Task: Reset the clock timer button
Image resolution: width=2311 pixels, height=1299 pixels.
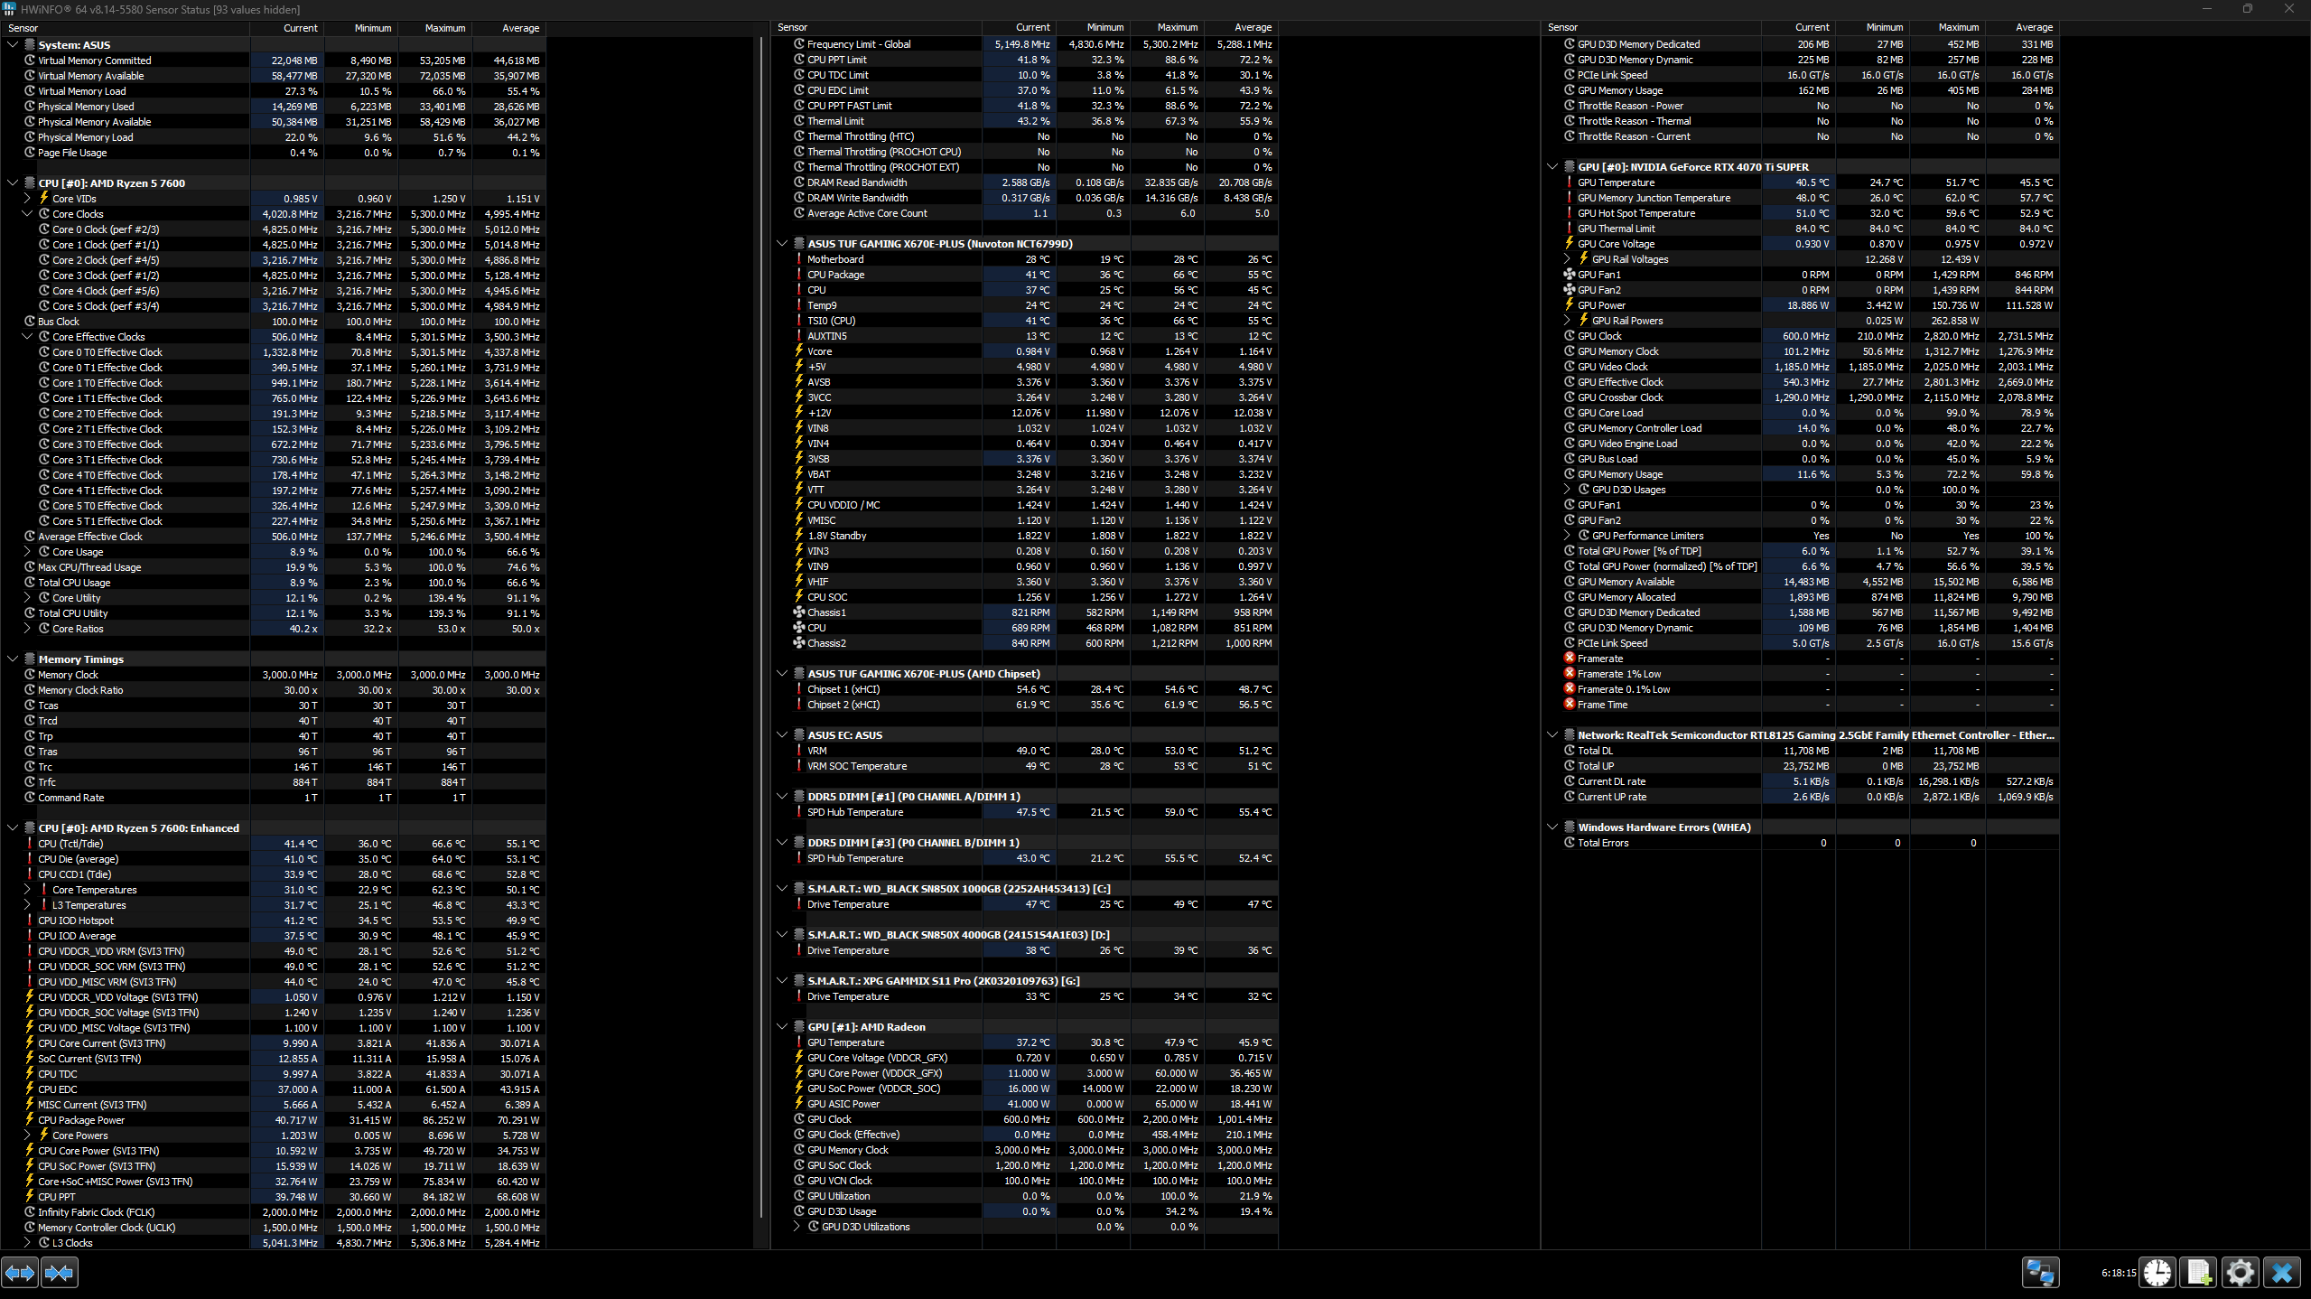Action: 2157,1273
